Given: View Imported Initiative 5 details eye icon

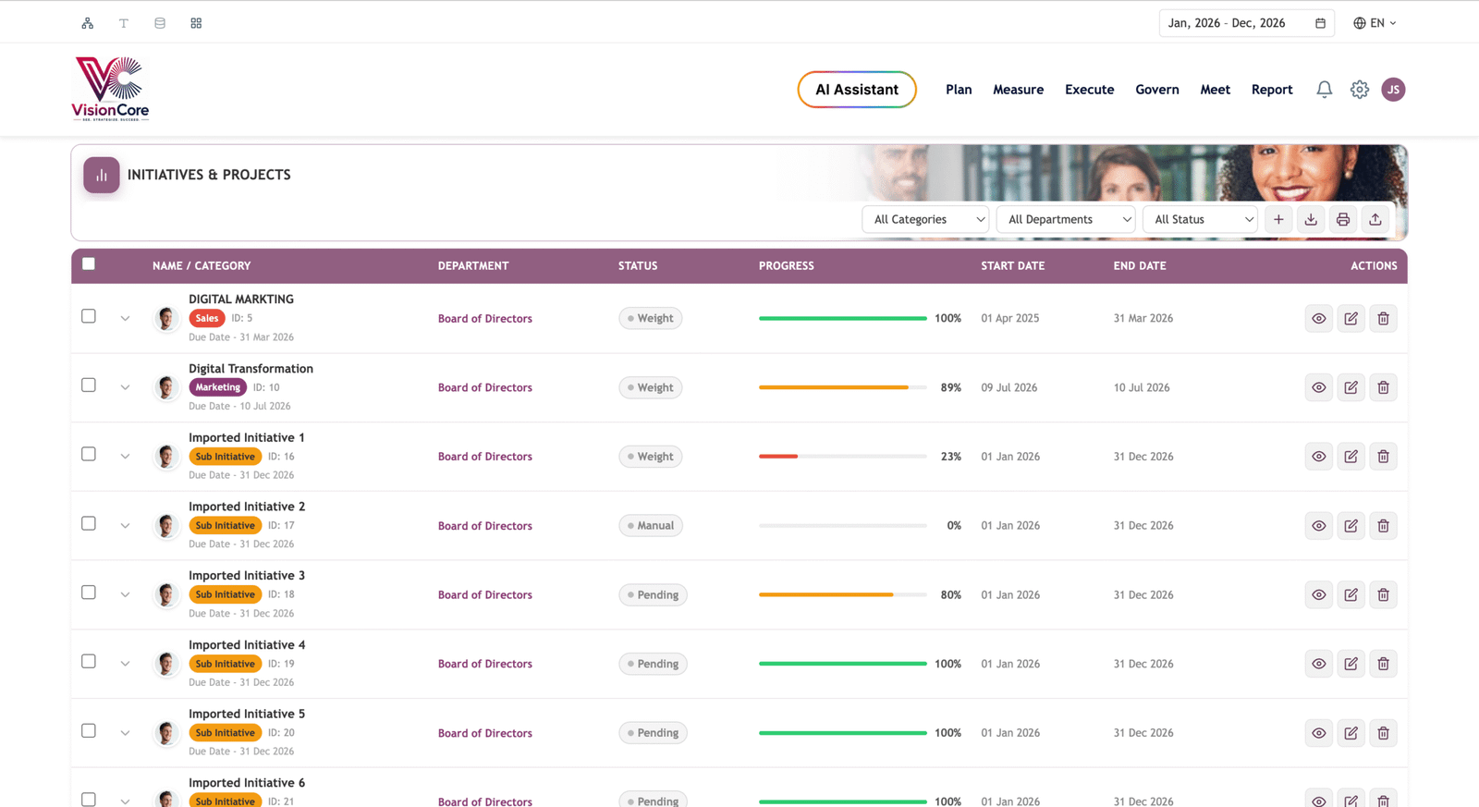Looking at the screenshot, I should tap(1319, 733).
